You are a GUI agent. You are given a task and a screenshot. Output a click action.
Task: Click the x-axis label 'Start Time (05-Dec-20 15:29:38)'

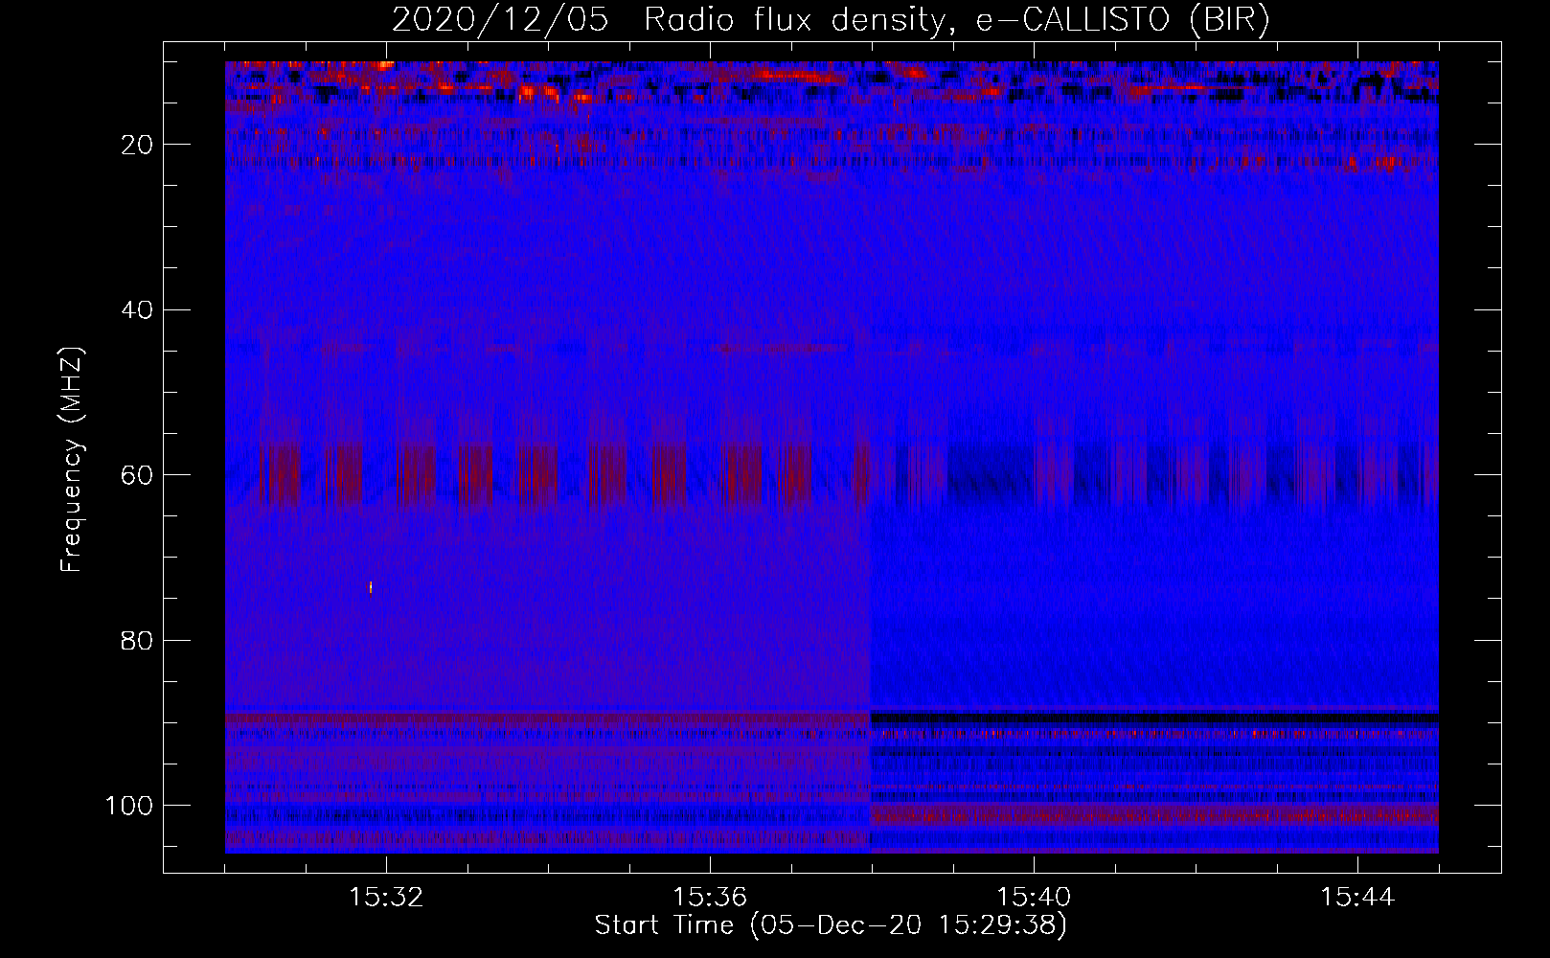[x=831, y=924]
